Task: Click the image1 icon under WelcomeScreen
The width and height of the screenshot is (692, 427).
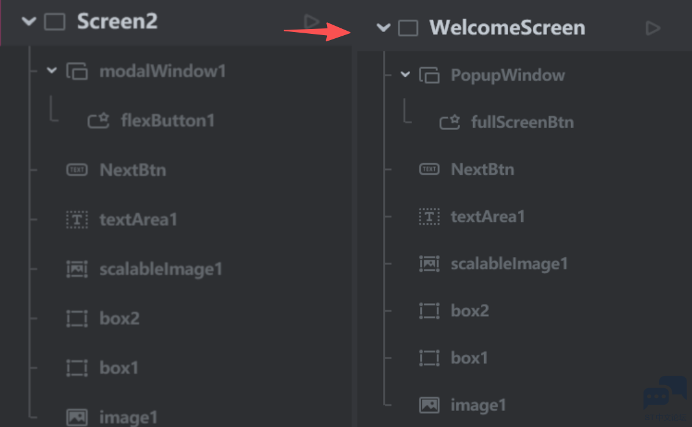Action: click(x=429, y=405)
